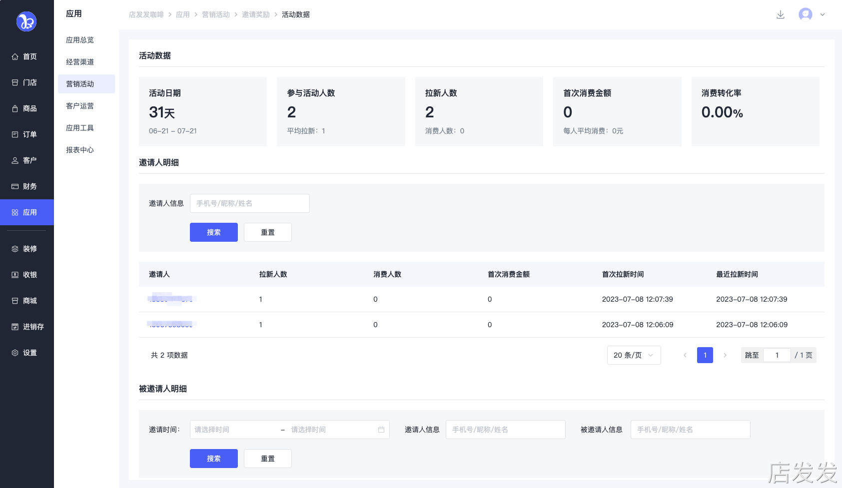
Task: Click the start date field of 邀请时间
Action: 233,430
